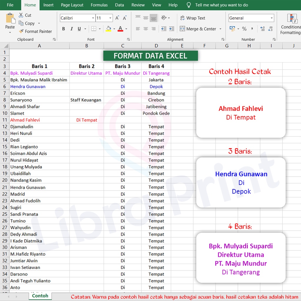Toggle Italic formatting
Image resolution: width=301 pixels, height=301 pixels.
pos(71,29)
